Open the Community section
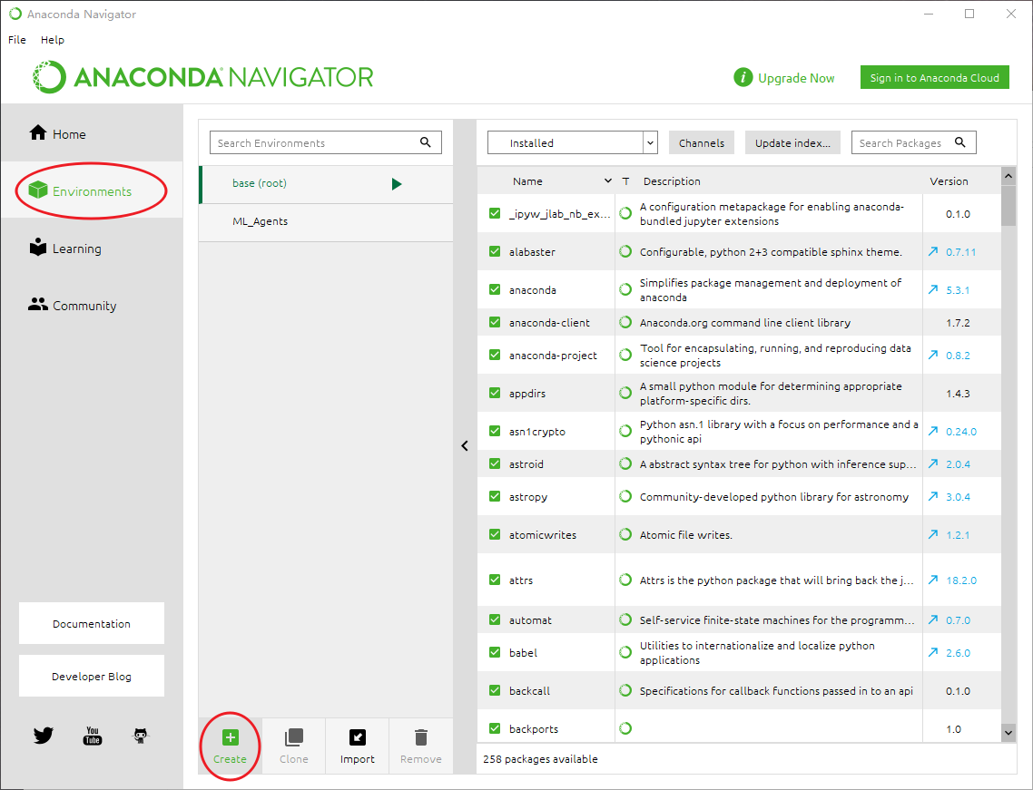1033x790 pixels. tap(73, 306)
